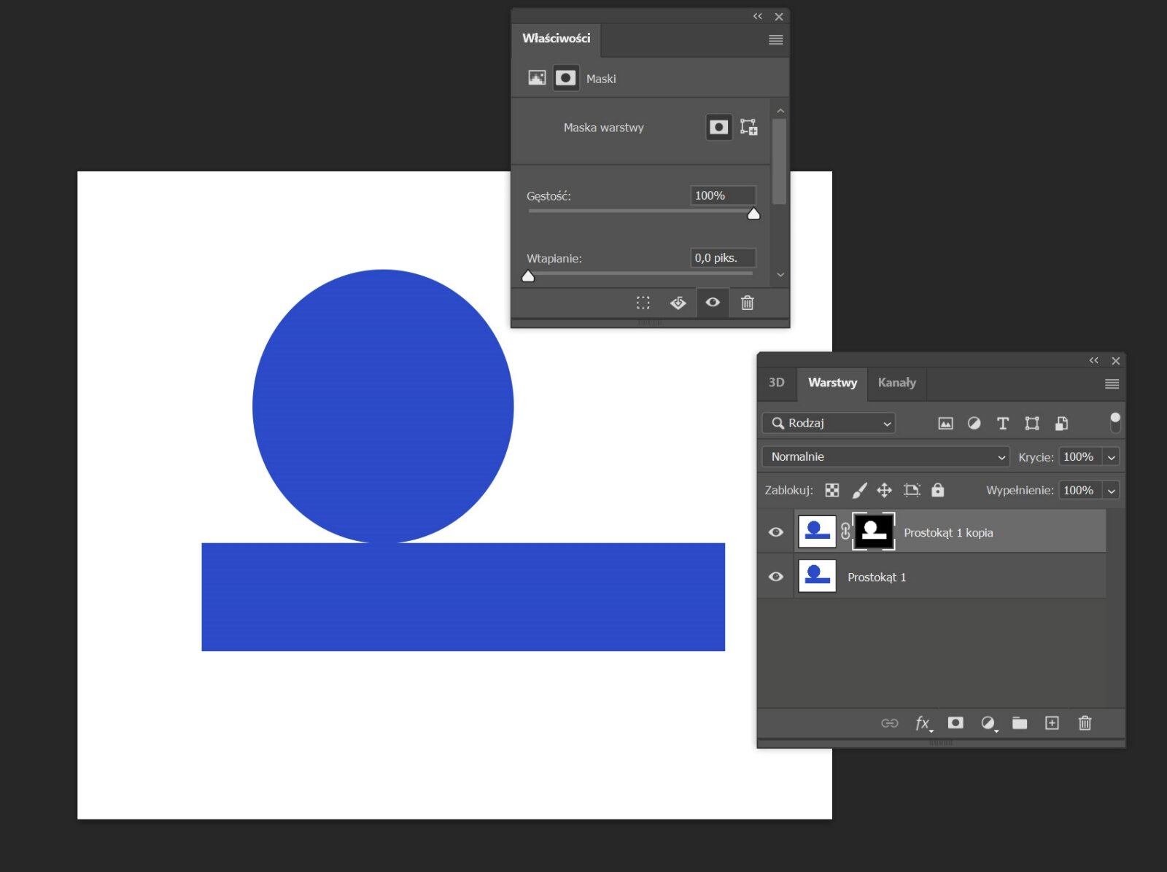Viewport: 1167px width, 872px height.
Task: Add layer style with the fx icon
Action: click(x=923, y=723)
